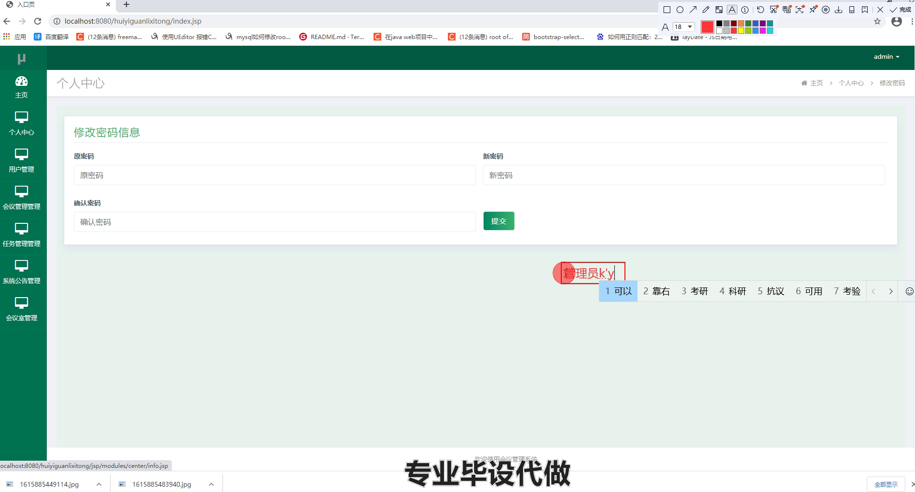Open the 主页 dashboard in sidebar

(x=22, y=87)
